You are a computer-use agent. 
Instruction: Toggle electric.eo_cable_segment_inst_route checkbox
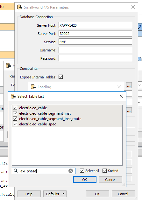[15, 119]
